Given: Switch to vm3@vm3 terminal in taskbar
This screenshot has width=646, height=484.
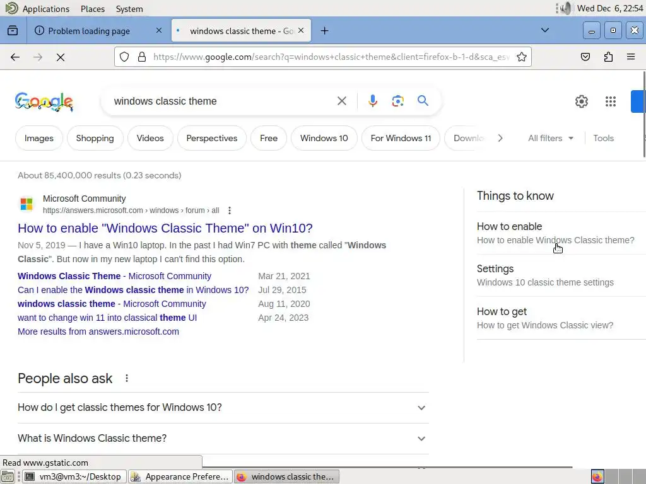Looking at the screenshot, I should 74,476.
